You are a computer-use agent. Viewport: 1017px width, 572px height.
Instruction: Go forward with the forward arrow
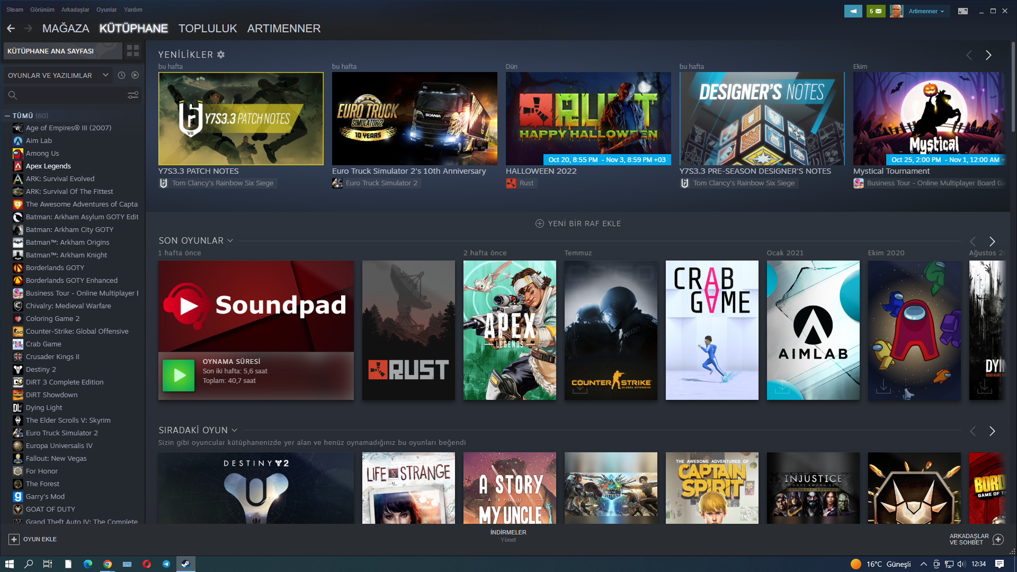point(29,29)
